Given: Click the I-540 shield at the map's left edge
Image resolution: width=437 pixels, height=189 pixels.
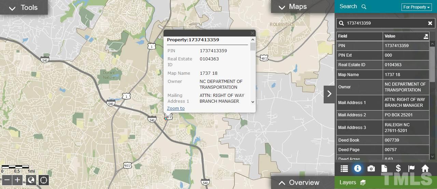Looking at the screenshot, I should [44, 60].
